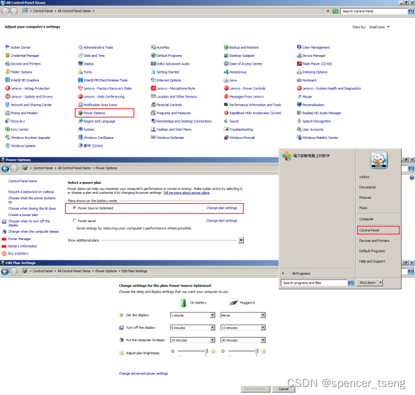Viewport: 415px width, 395px height.
Task: Open Help and Support in Start menu
Action: pos(372,262)
